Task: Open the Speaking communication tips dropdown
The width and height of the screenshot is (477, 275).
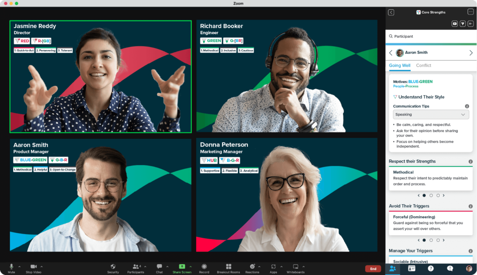Action: 431,115
